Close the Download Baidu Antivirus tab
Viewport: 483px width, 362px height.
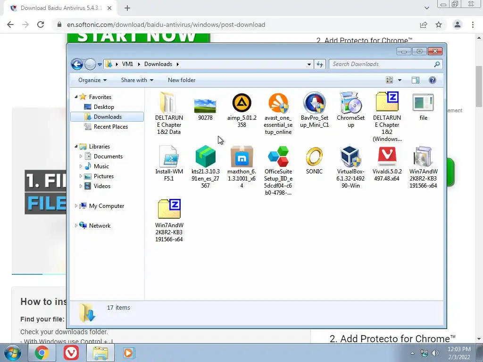pos(109,8)
